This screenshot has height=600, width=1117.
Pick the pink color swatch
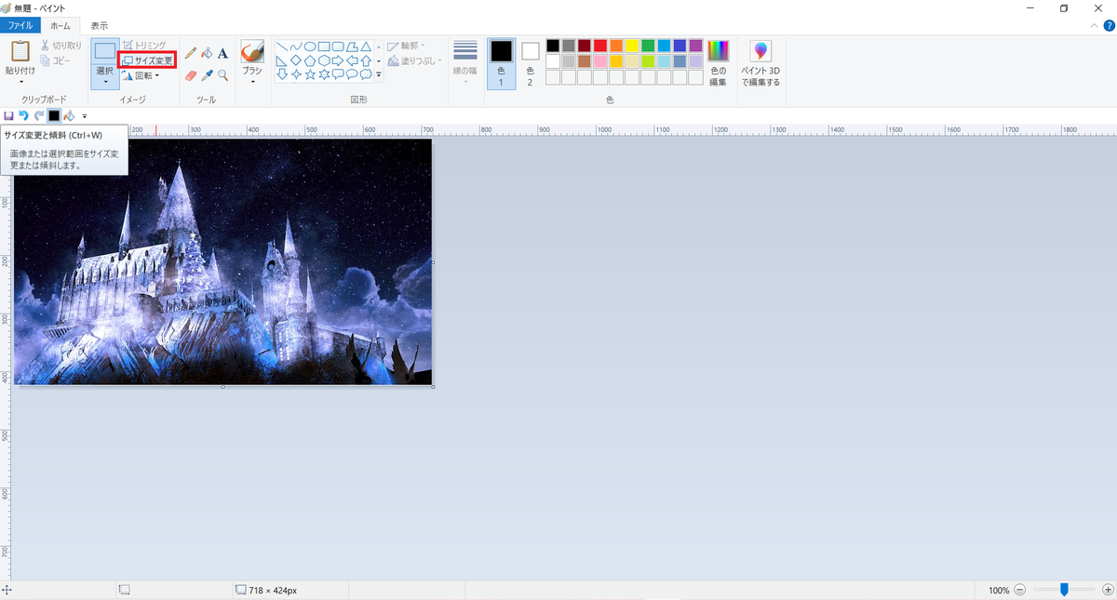click(600, 61)
